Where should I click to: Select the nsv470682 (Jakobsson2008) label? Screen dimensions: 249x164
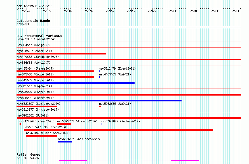(38, 57)
